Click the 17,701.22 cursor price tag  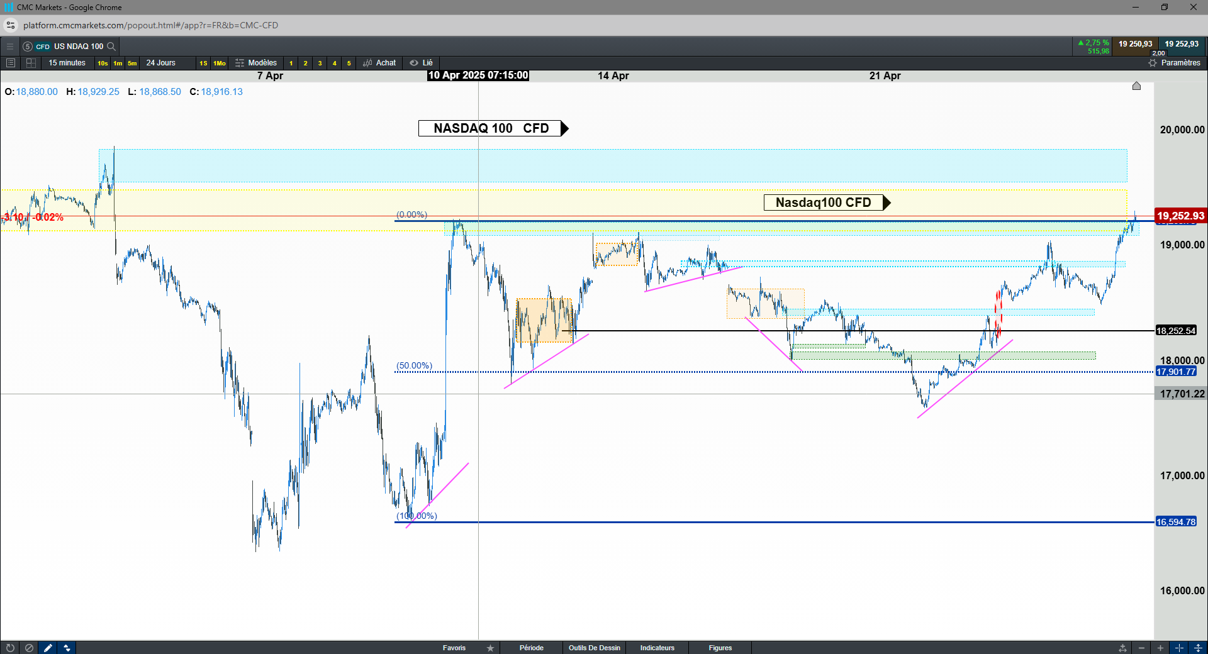pos(1182,394)
